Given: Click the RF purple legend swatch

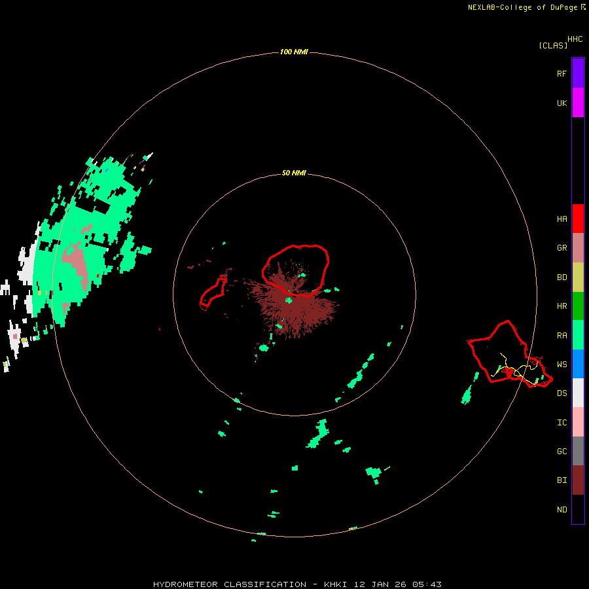Looking at the screenshot, I should (x=578, y=73).
